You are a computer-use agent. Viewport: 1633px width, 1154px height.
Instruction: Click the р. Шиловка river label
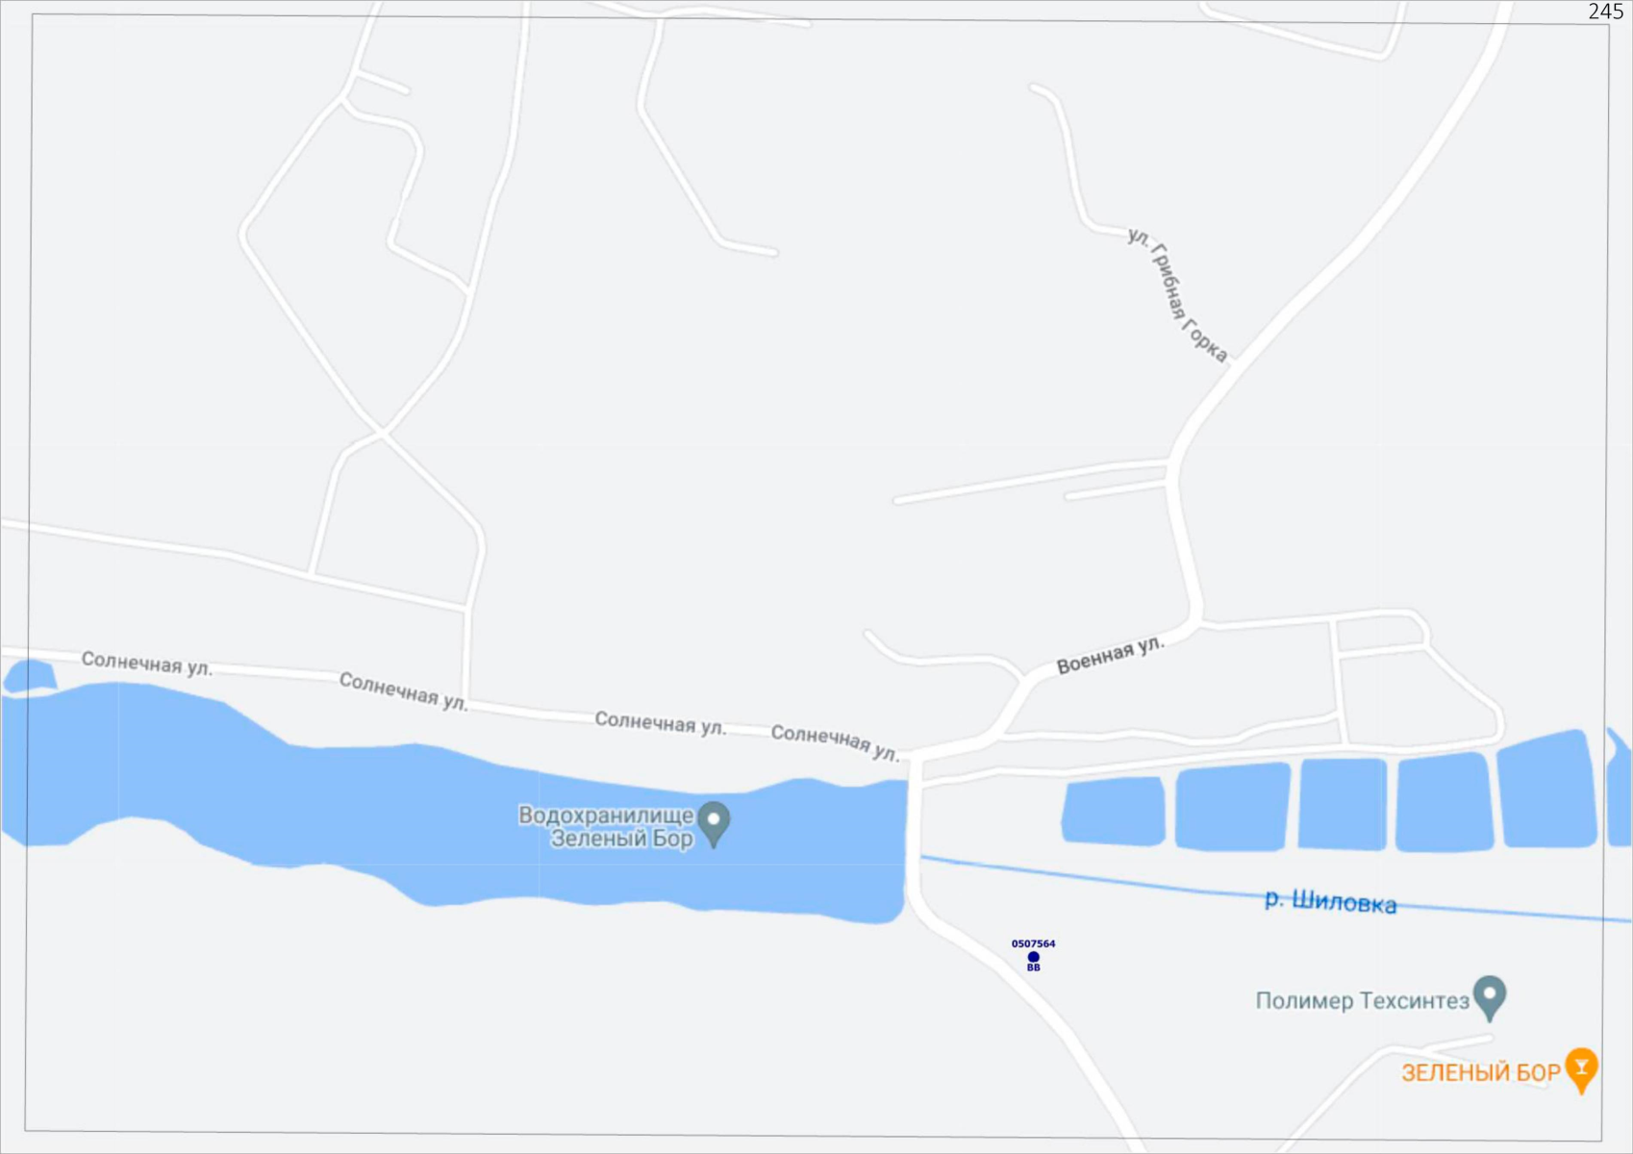click(1330, 901)
